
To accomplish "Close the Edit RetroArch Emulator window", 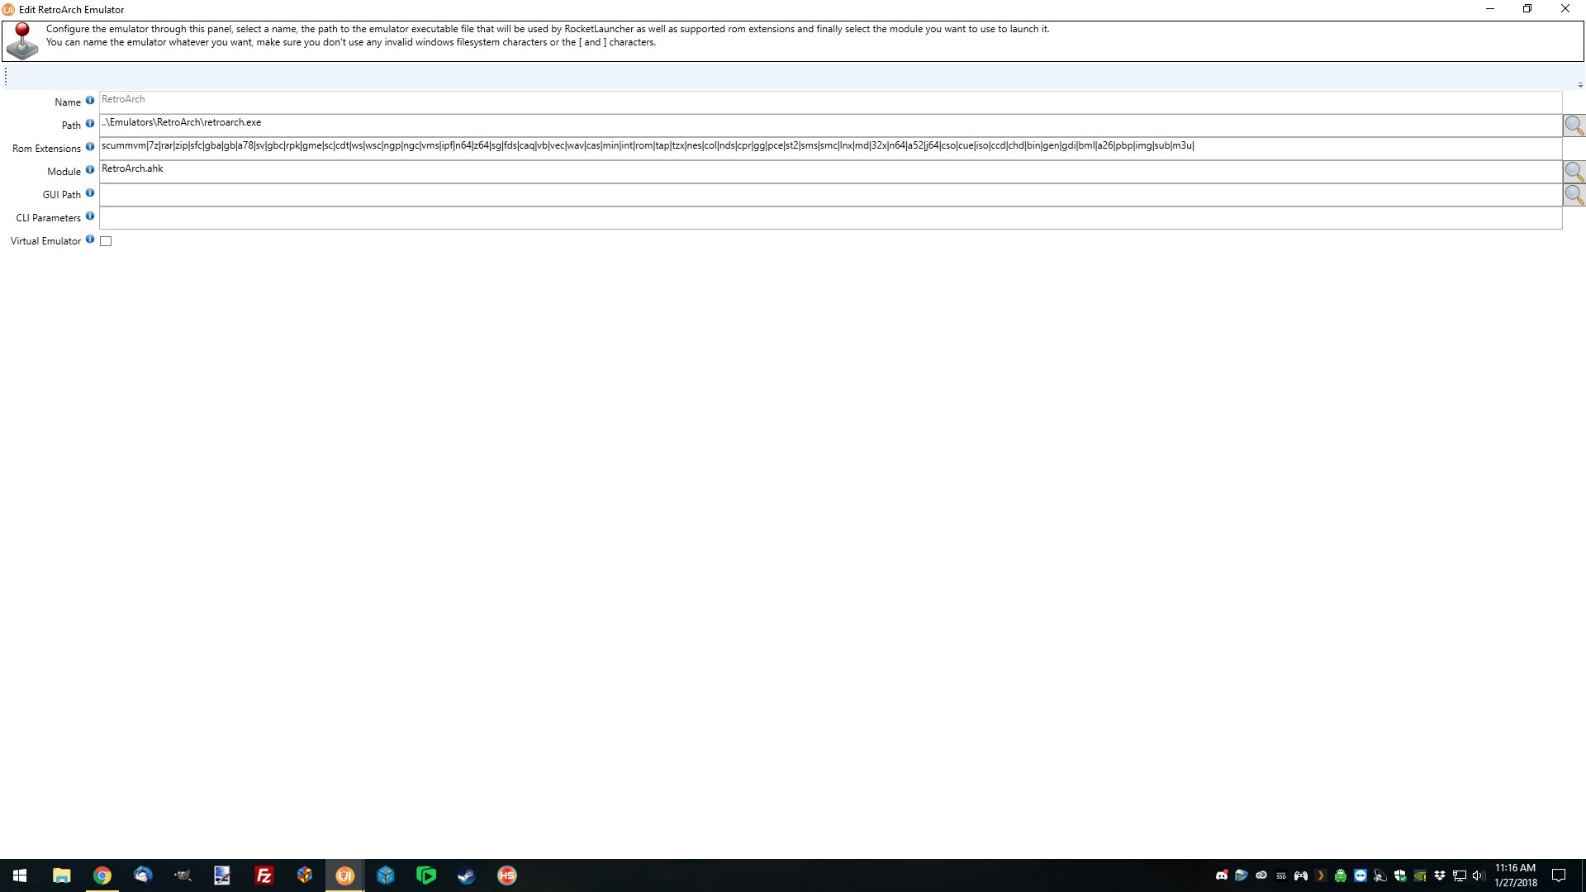I will click(x=1565, y=9).
